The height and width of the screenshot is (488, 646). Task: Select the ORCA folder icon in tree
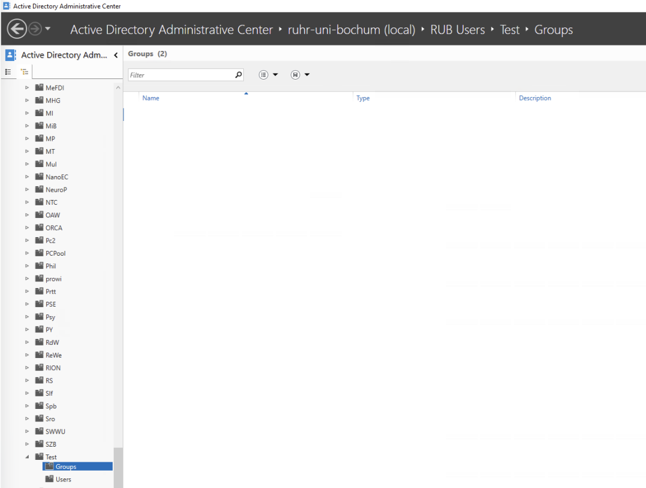click(x=39, y=228)
